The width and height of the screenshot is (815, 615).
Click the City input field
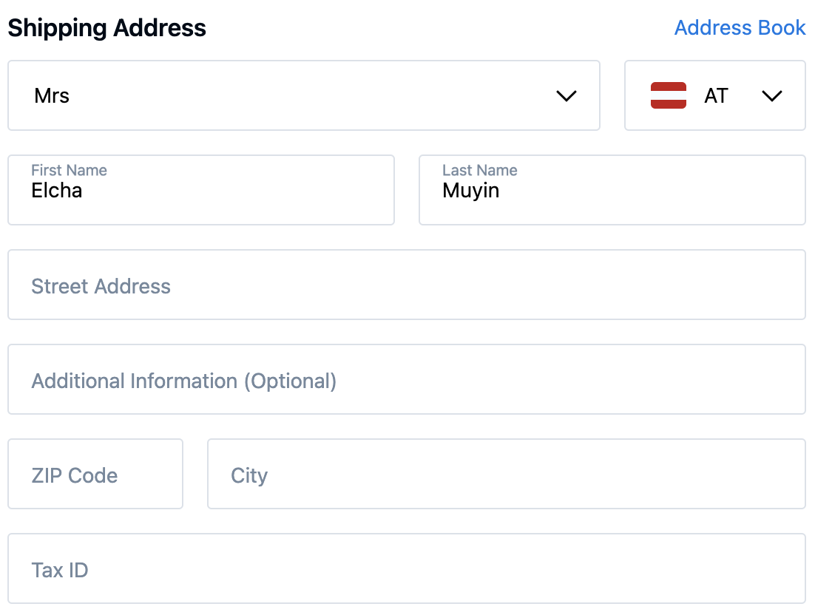click(x=506, y=475)
